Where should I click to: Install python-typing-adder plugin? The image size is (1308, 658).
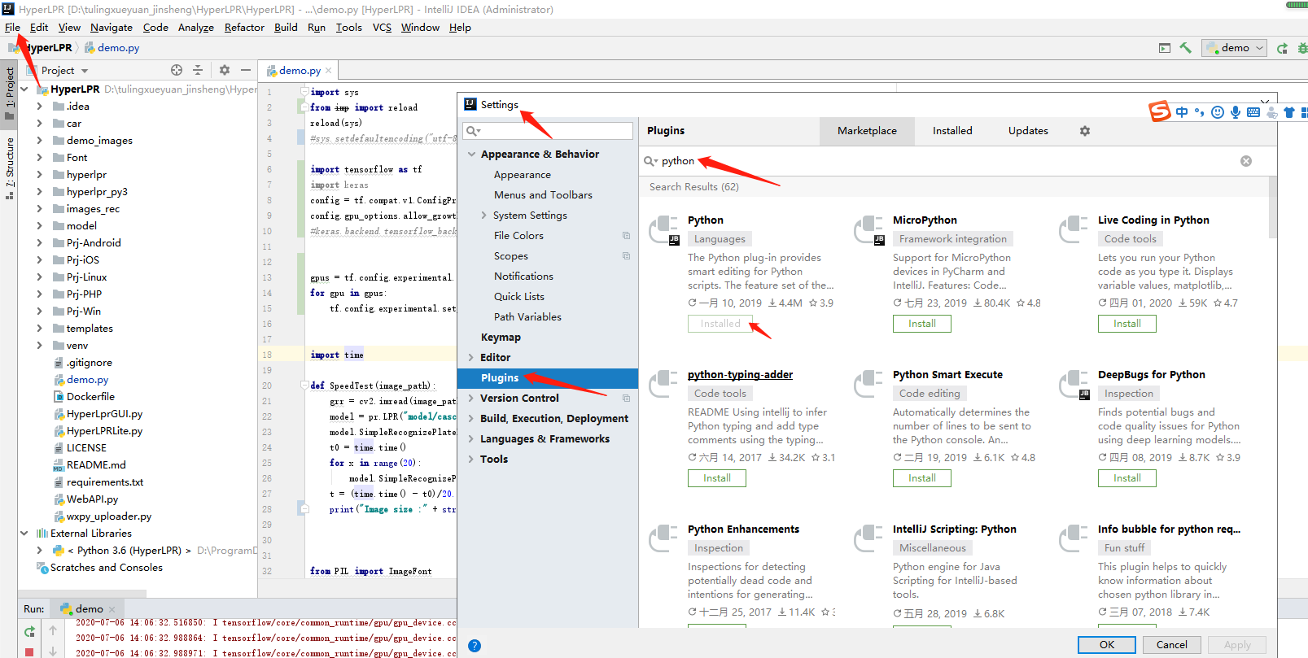(x=717, y=478)
